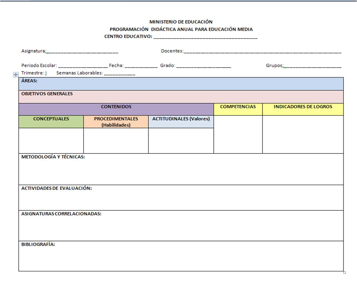Screen dimensions: 357x286
Task: Select the "INDICADORES DE LOGROS" cell
Action: click(303, 106)
